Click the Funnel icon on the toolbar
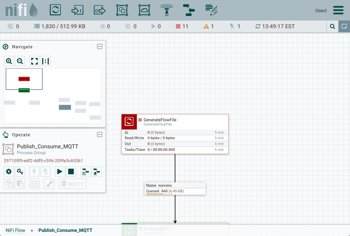Image resolution: width=350 pixels, height=236 pixels. [x=167, y=10]
